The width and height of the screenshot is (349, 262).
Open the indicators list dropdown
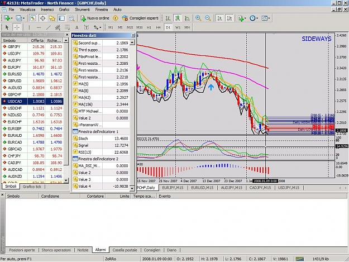[x=242, y=18]
